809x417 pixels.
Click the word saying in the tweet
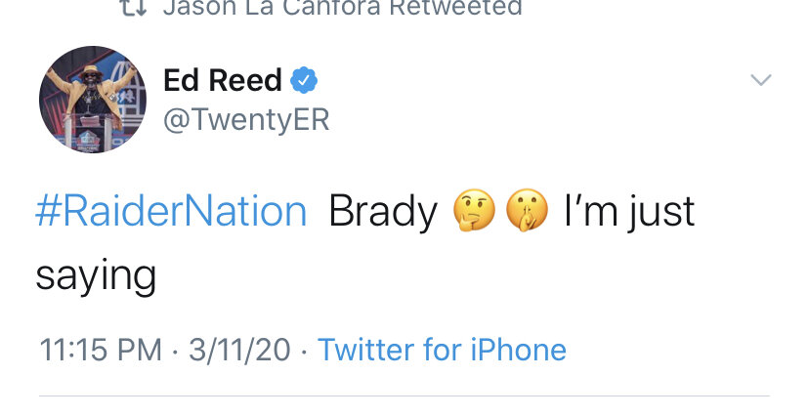[x=96, y=276]
